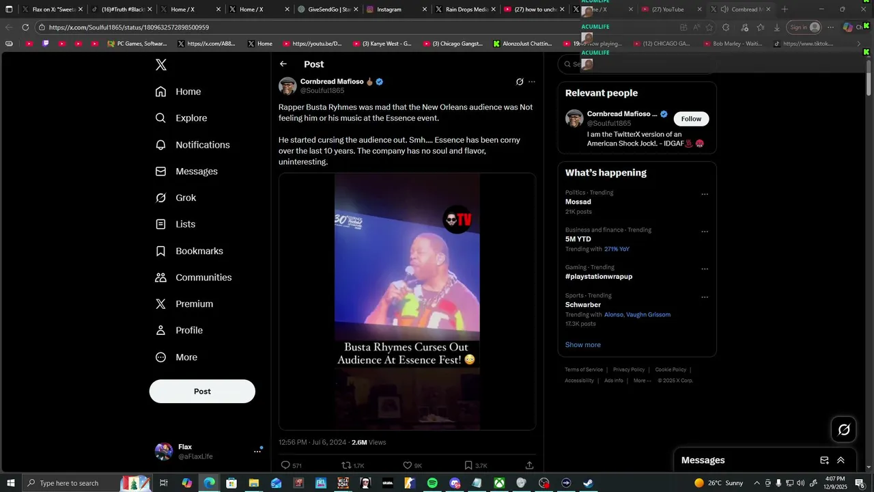Click the Grok icon on the post header
The image size is (874, 492).
click(x=520, y=82)
